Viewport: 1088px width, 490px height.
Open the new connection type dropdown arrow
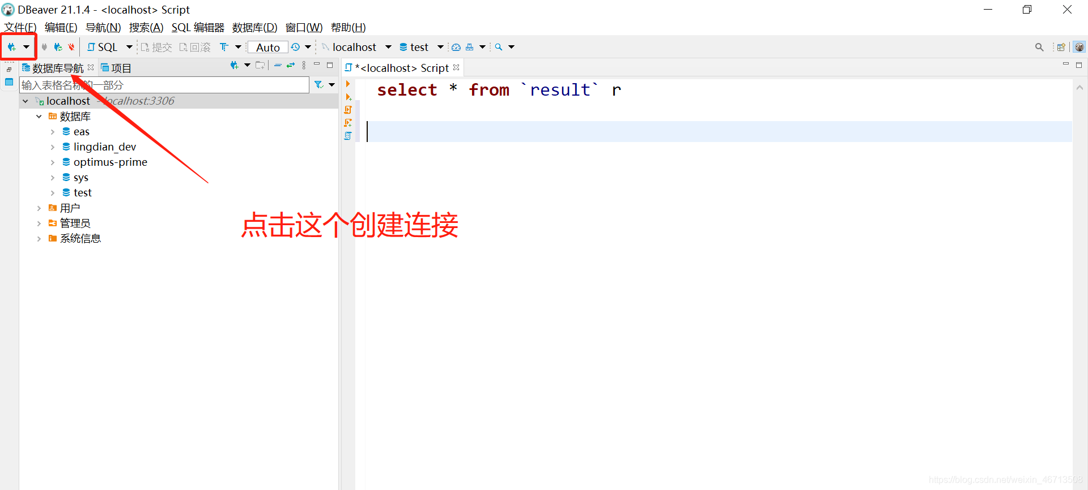tap(26, 47)
